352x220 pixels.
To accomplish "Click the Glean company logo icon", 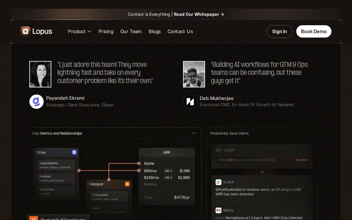I will [x=36, y=101].
